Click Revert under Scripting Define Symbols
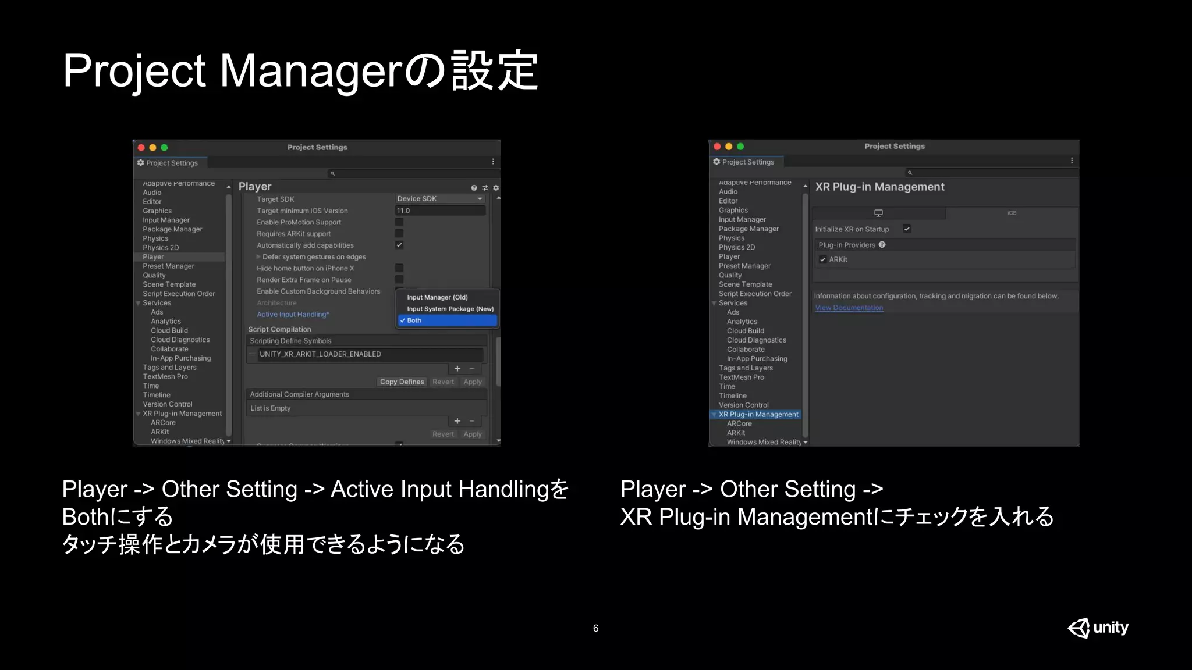The image size is (1192, 670). 443,382
